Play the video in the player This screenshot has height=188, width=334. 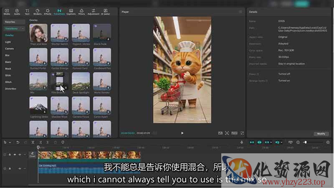182,133
